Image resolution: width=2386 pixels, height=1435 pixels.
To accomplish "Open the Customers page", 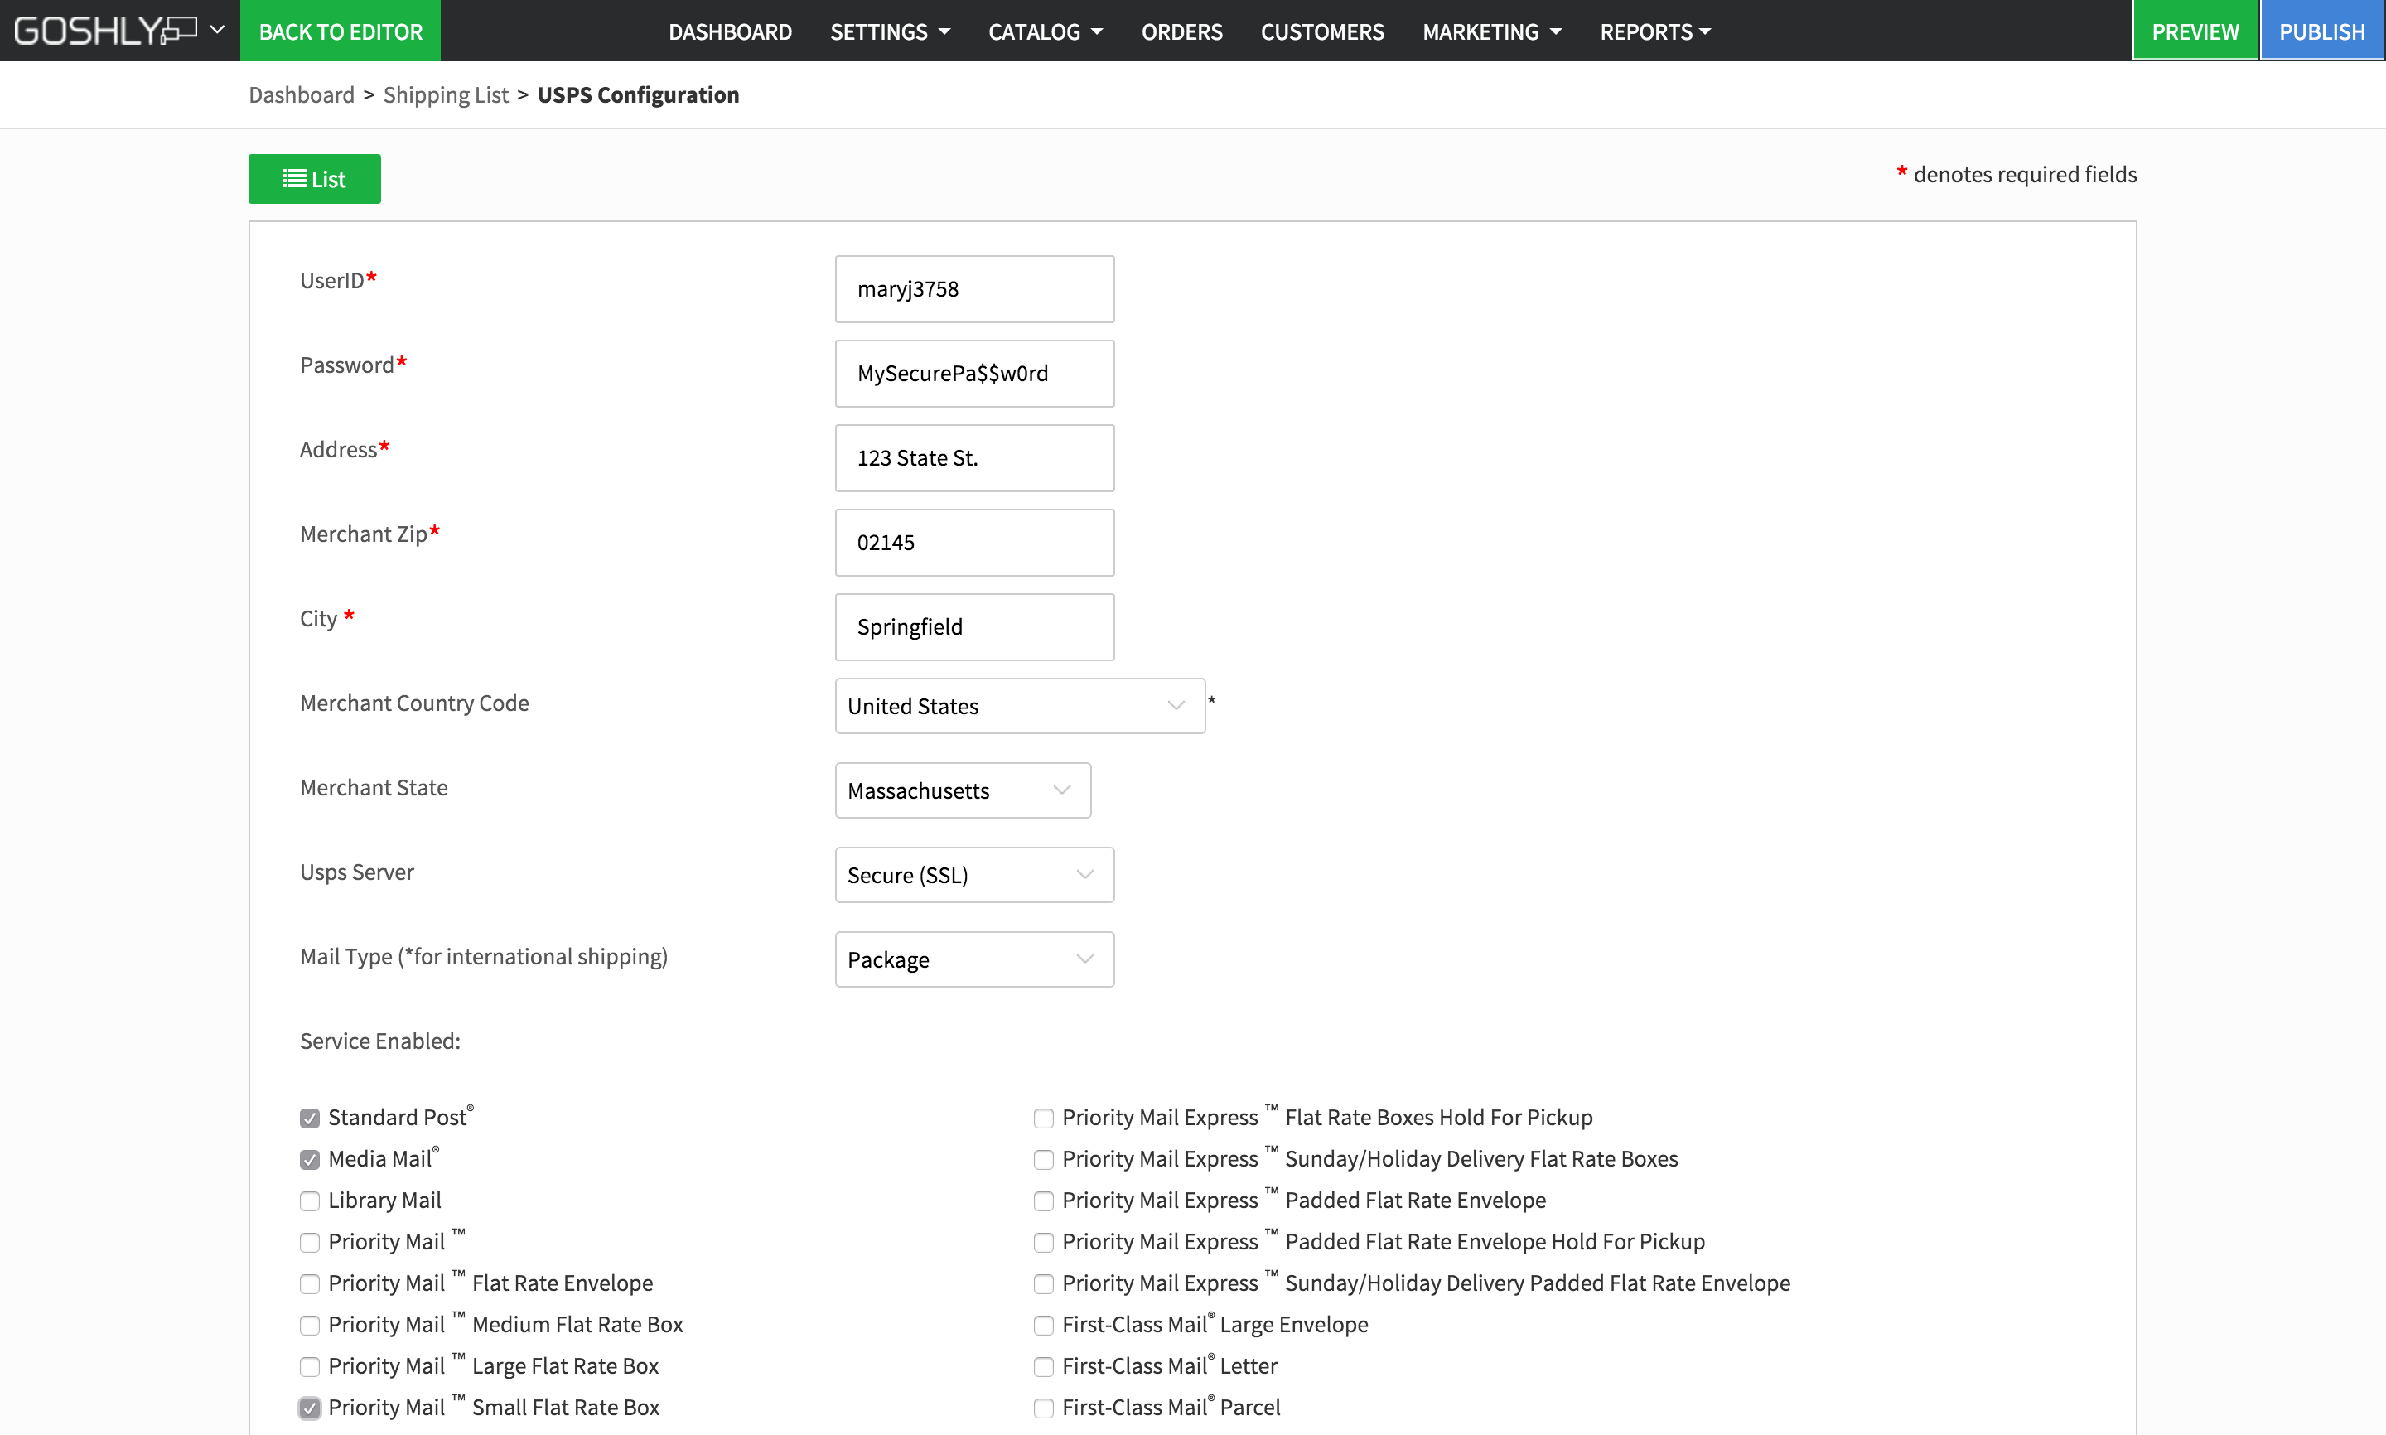I will pyautogui.click(x=1321, y=32).
